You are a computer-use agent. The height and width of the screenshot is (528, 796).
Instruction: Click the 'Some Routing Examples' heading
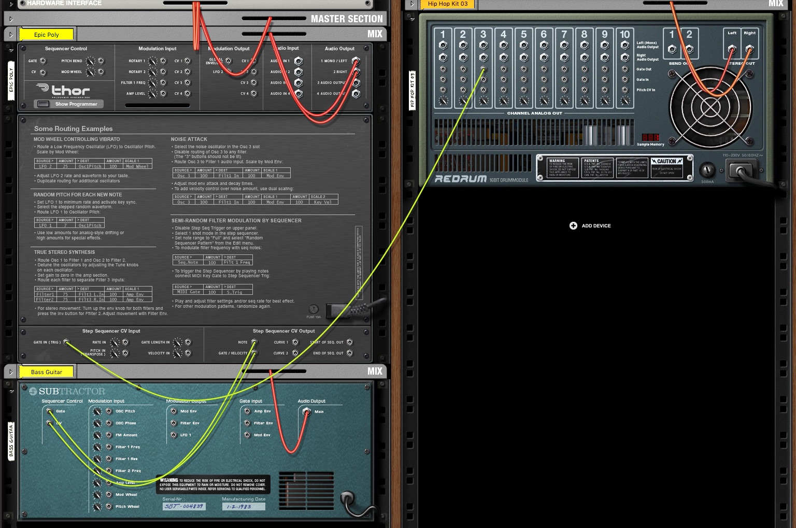point(73,129)
